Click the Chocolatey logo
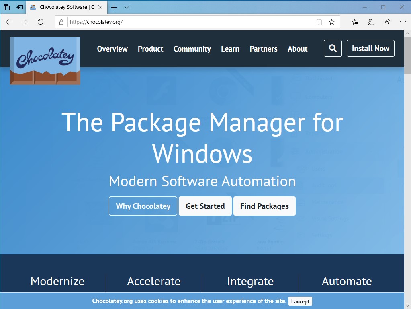This screenshot has height=309, width=411. pyautogui.click(x=45, y=61)
